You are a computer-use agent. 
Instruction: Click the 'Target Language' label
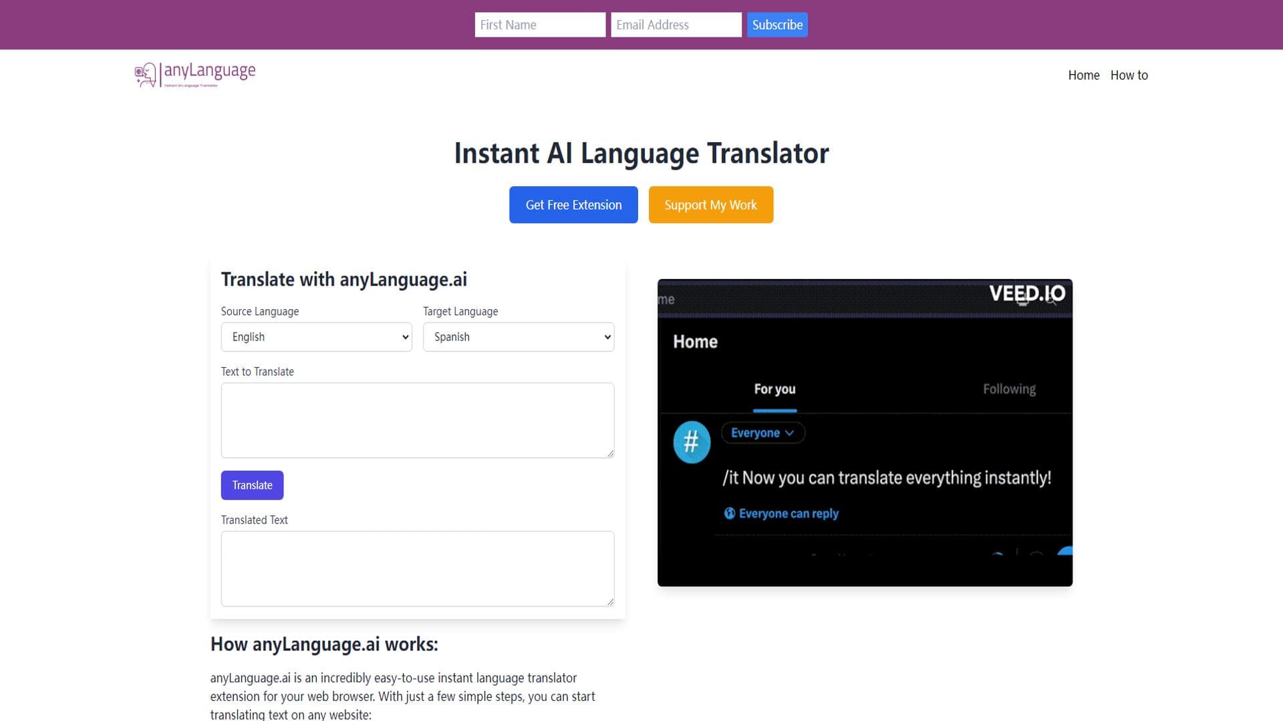(460, 312)
